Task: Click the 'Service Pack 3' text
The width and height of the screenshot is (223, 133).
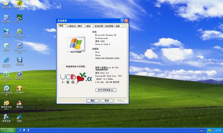Action: click(x=102, y=44)
